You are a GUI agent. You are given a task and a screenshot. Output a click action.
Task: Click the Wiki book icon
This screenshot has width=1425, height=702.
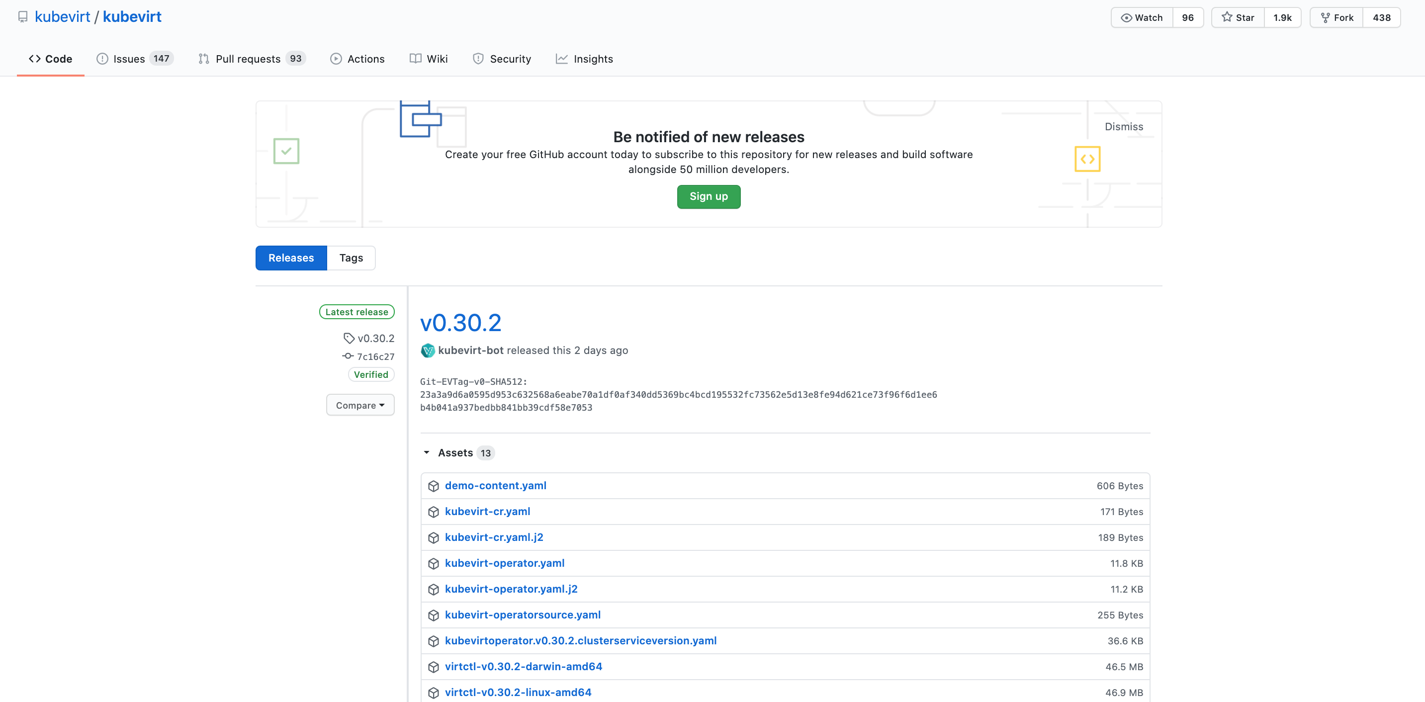click(x=416, y=59)
